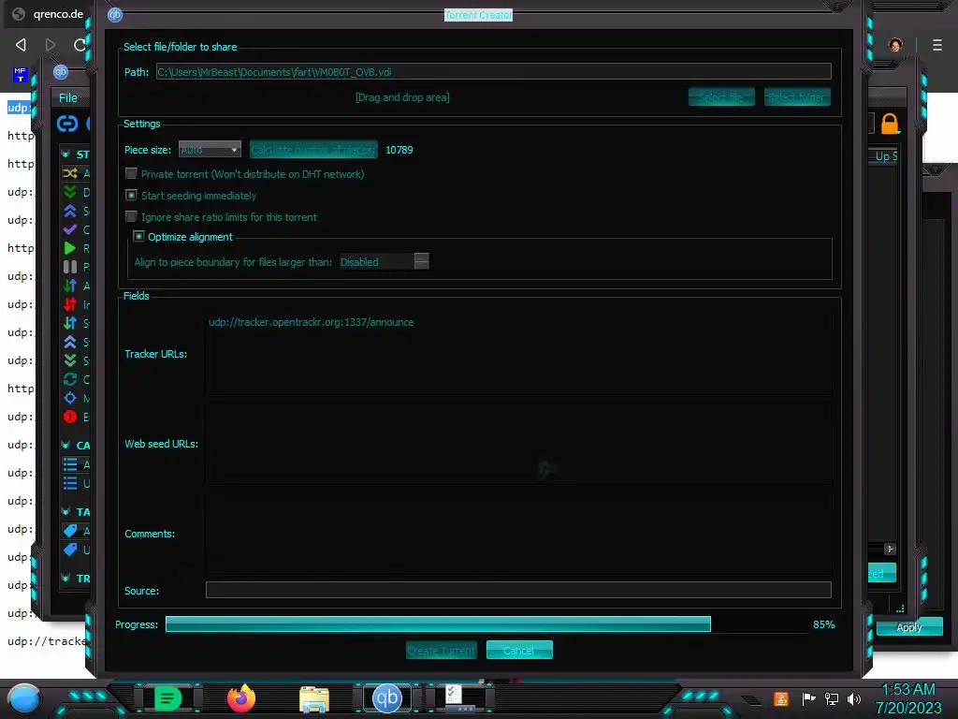This screenshot has width=958, height=719.
Task: Click the Create Torrent button
Action: 442,650
